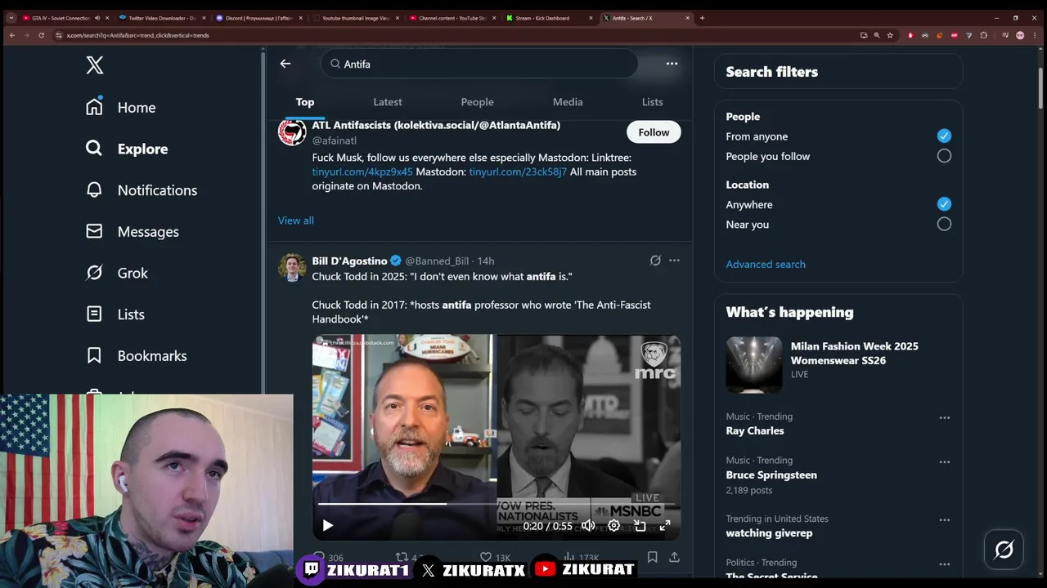Open Grok from the sidebar
This screenshot has width=1047, height=588.
click(x=117, y=273)
